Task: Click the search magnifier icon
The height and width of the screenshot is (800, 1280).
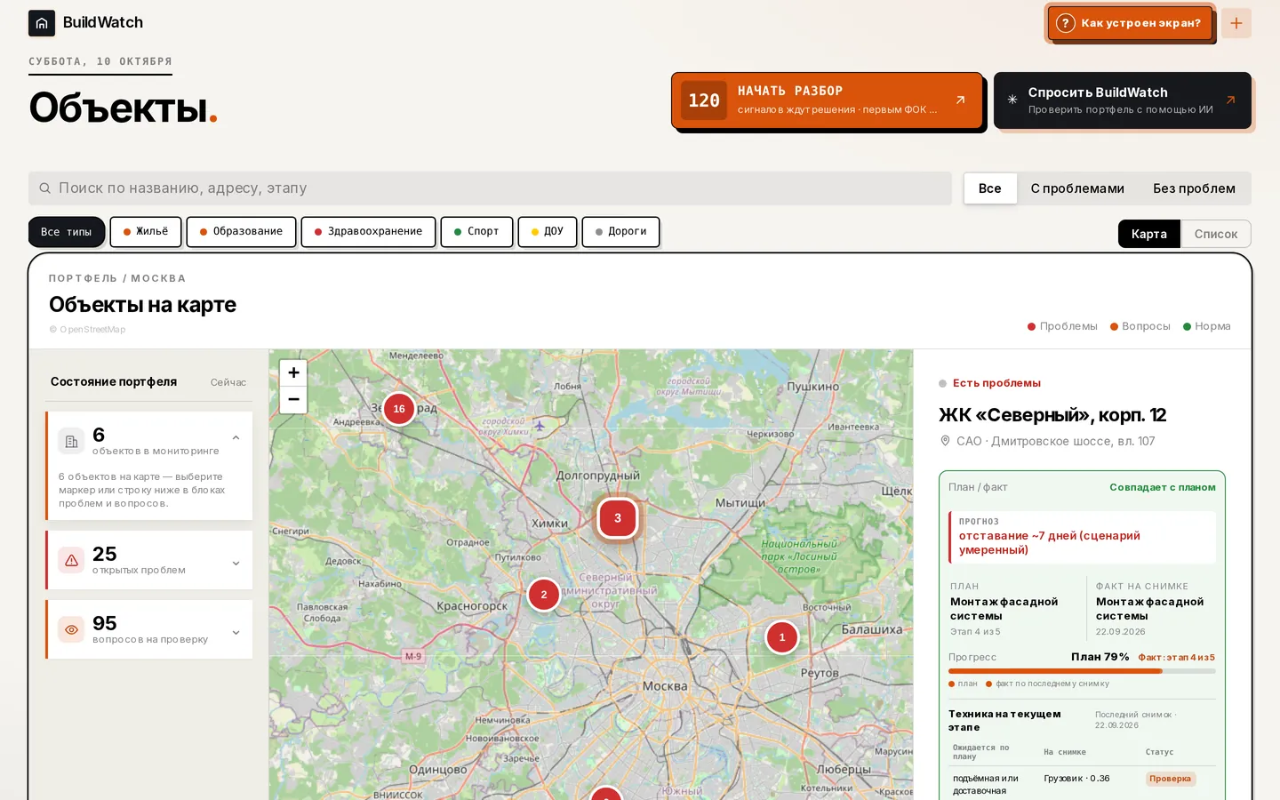Action: coord(44,188)
